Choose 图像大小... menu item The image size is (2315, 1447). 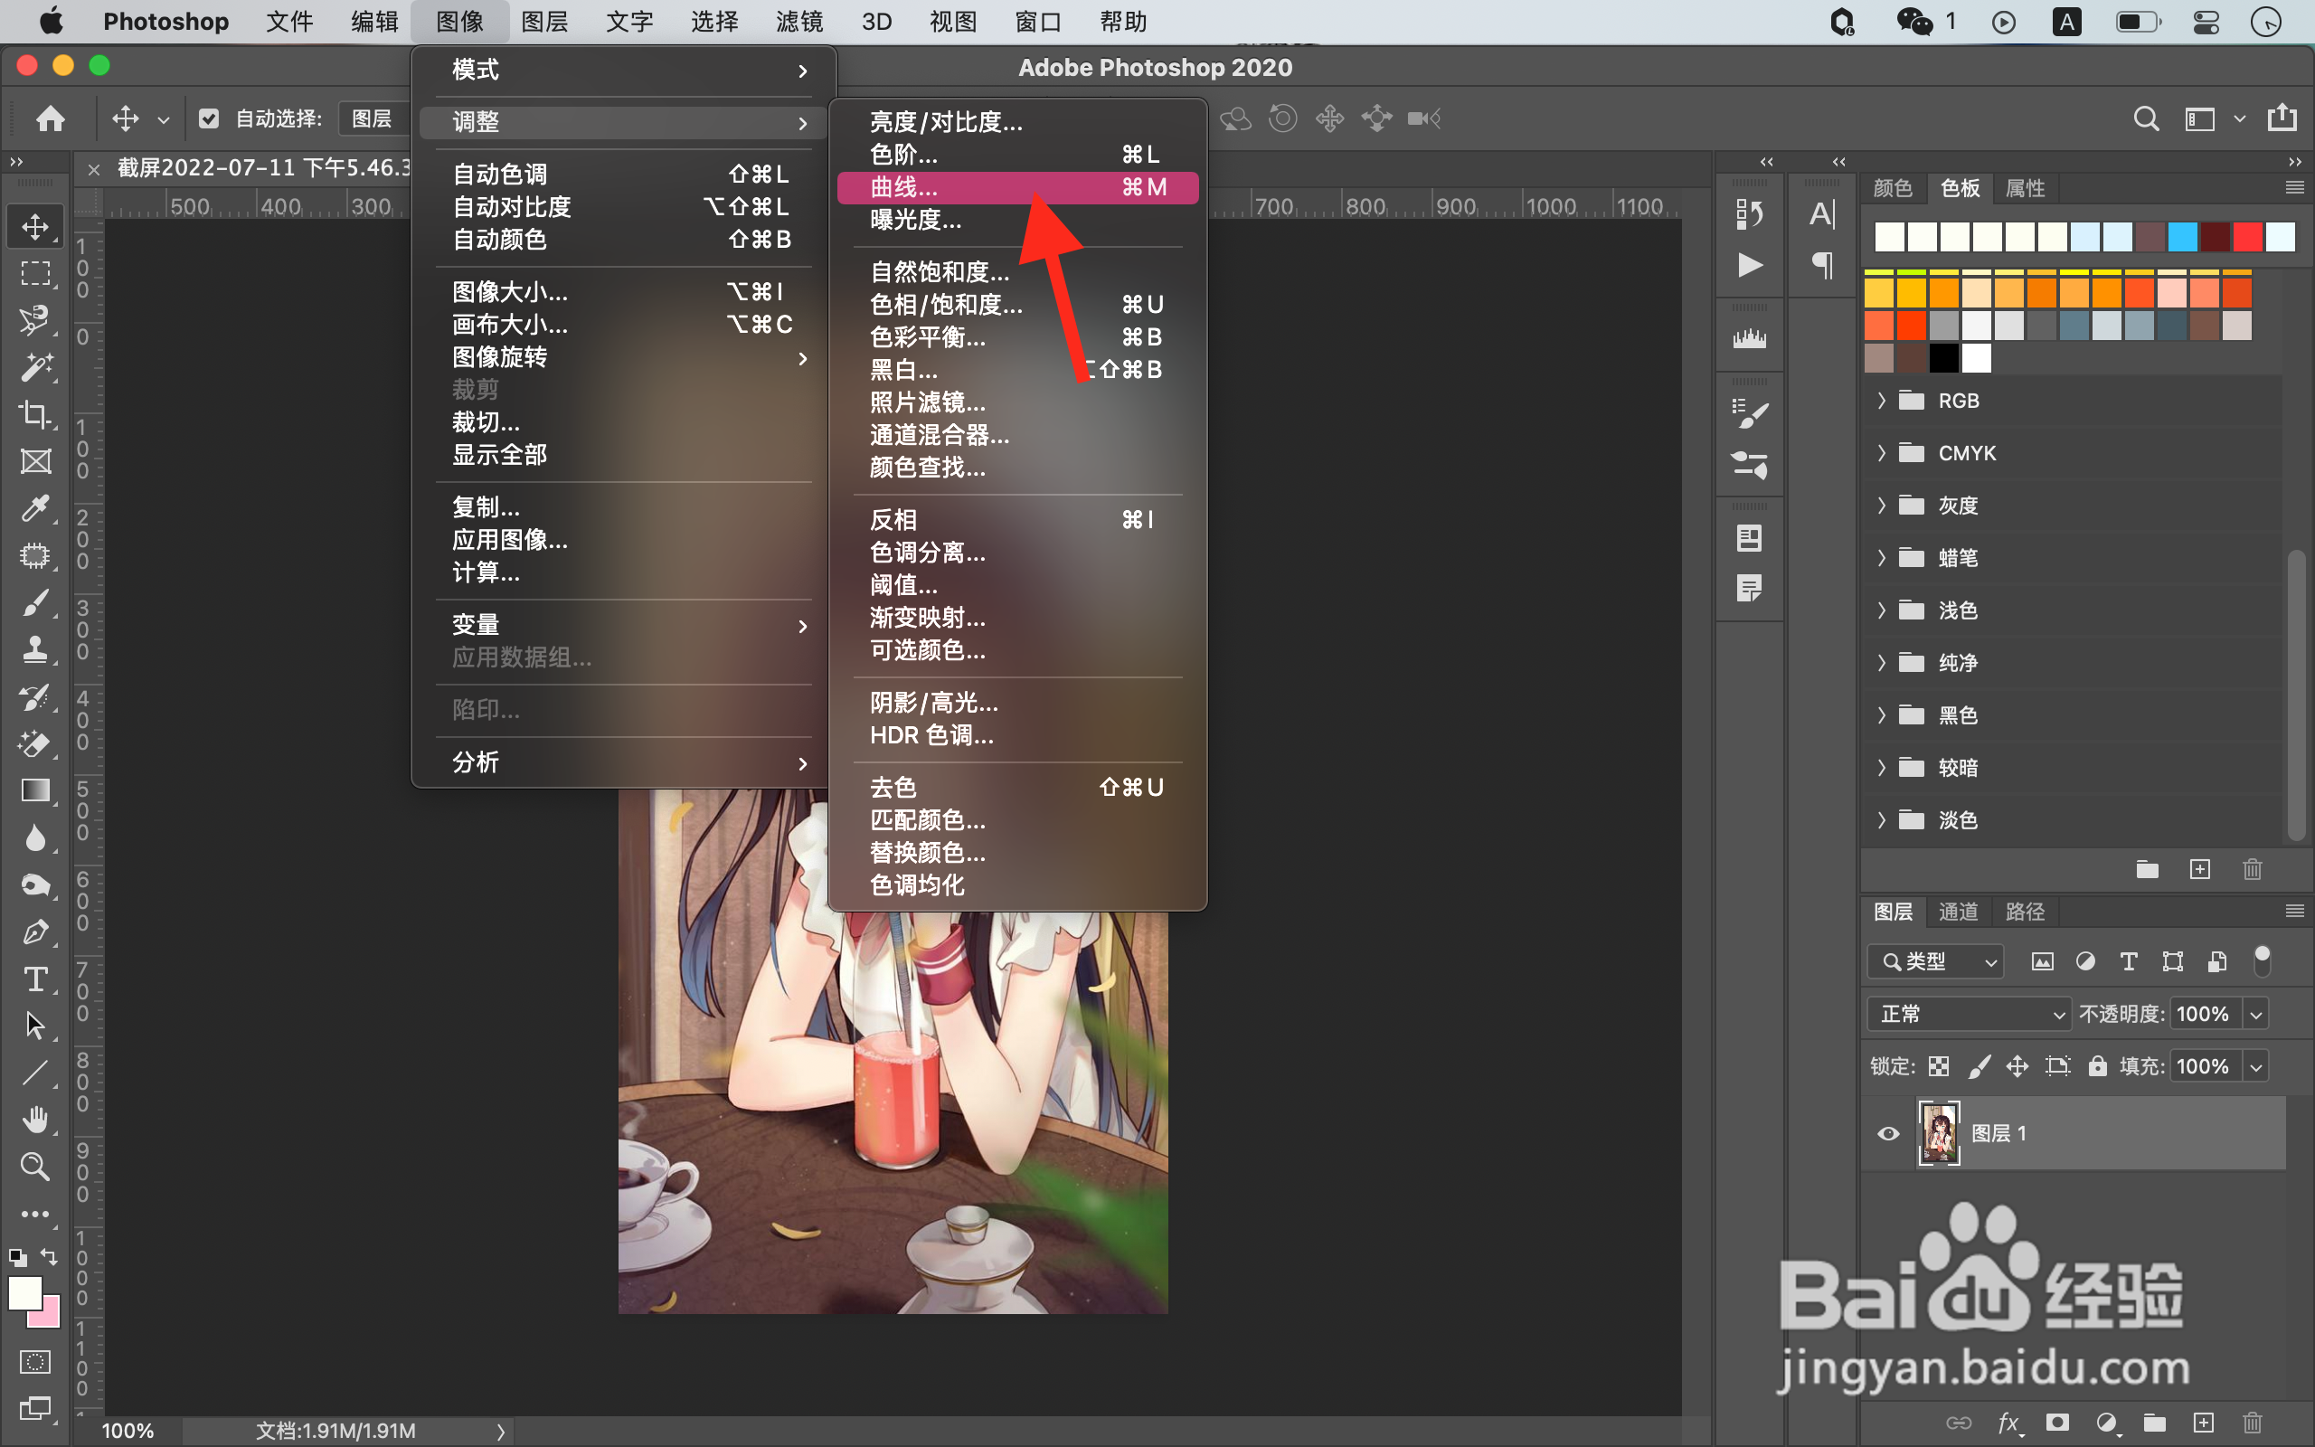click(623, 292)
